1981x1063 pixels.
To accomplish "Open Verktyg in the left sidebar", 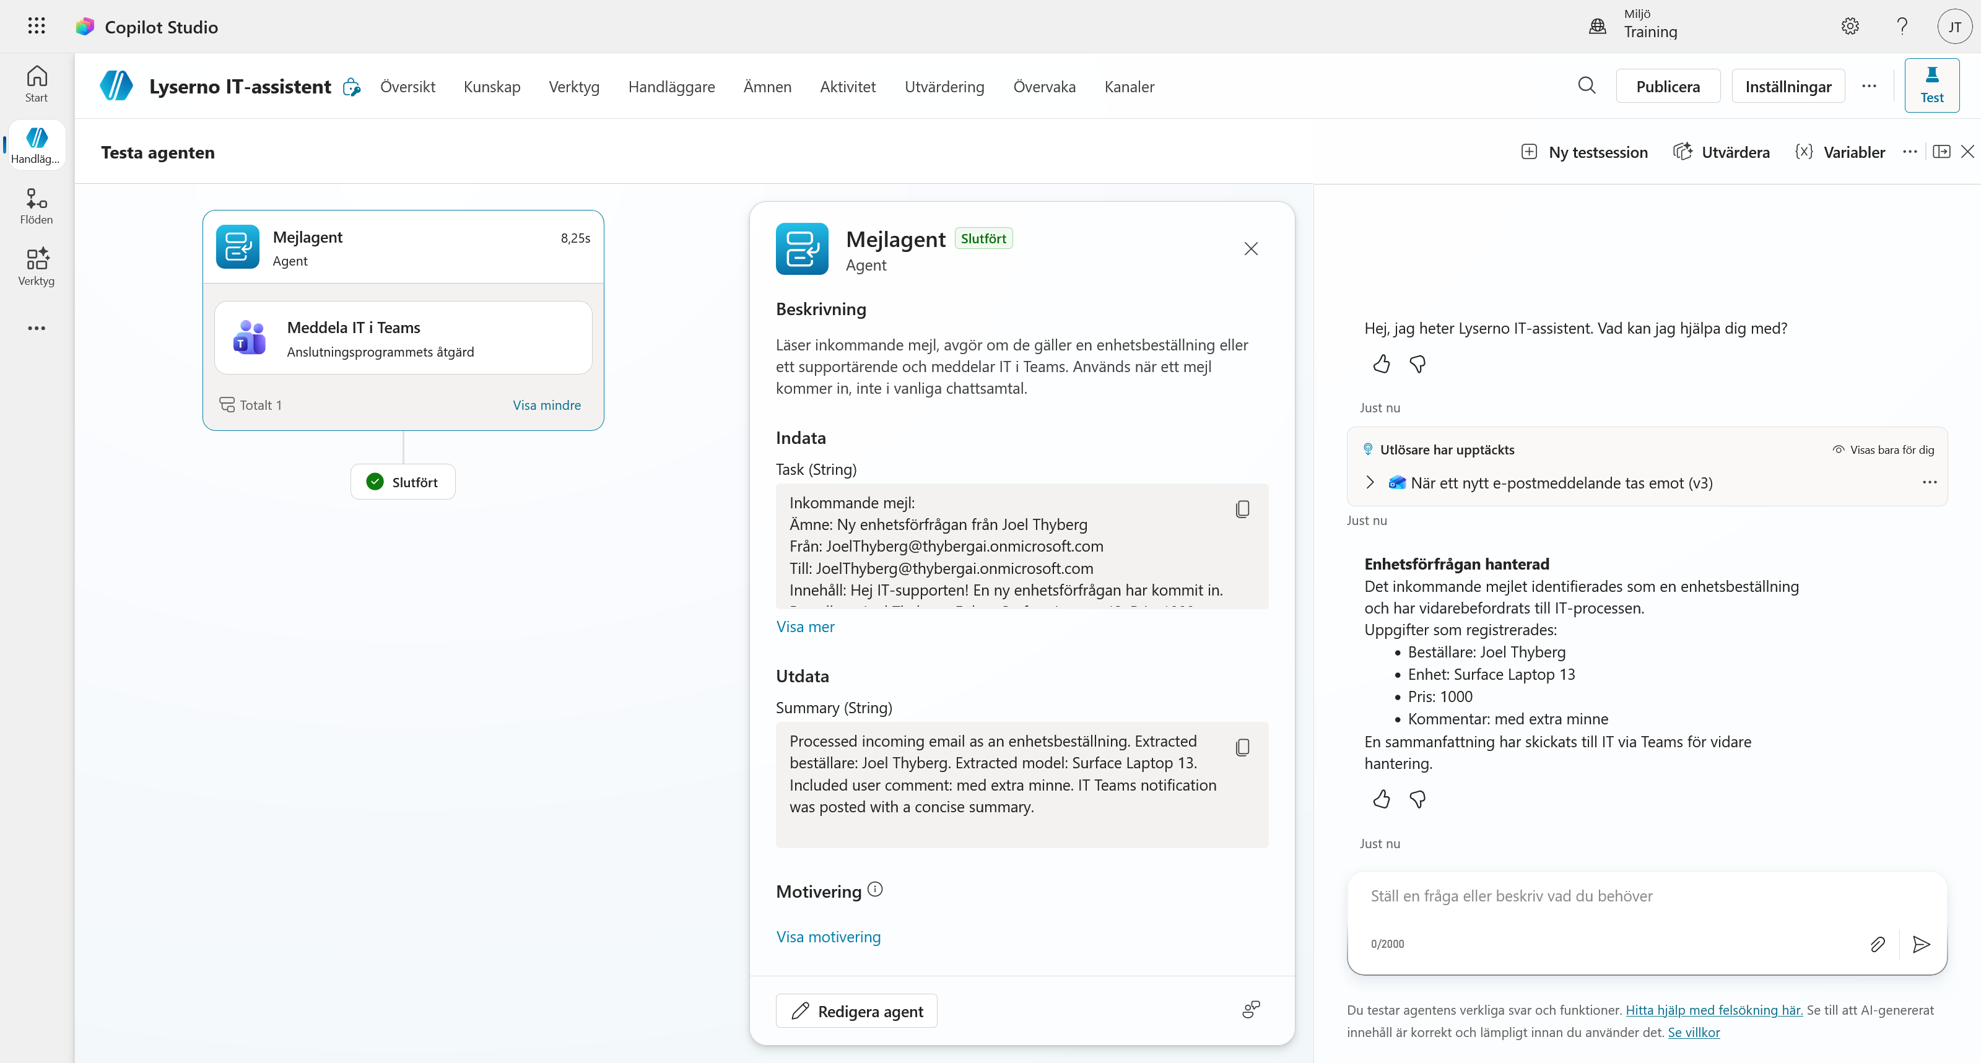I will [x=36, y=267].
